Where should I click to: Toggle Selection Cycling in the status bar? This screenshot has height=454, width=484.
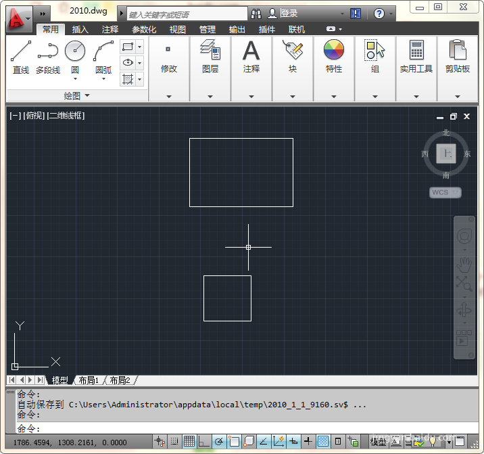click(x=353, y=442)
